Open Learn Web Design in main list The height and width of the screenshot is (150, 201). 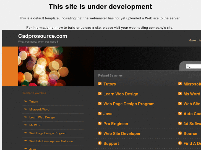pyautogui.click(x=121, y=94)
